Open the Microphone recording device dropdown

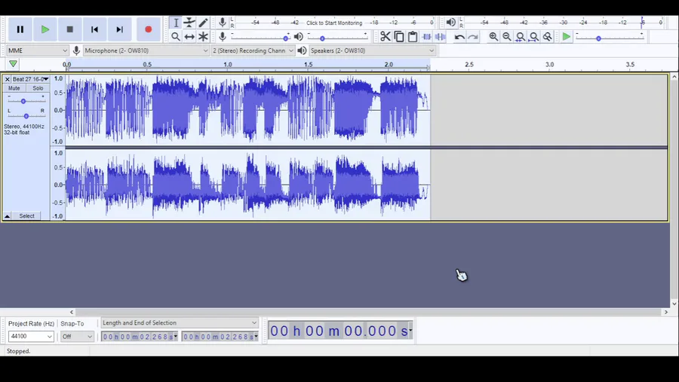tap(146, 50)
